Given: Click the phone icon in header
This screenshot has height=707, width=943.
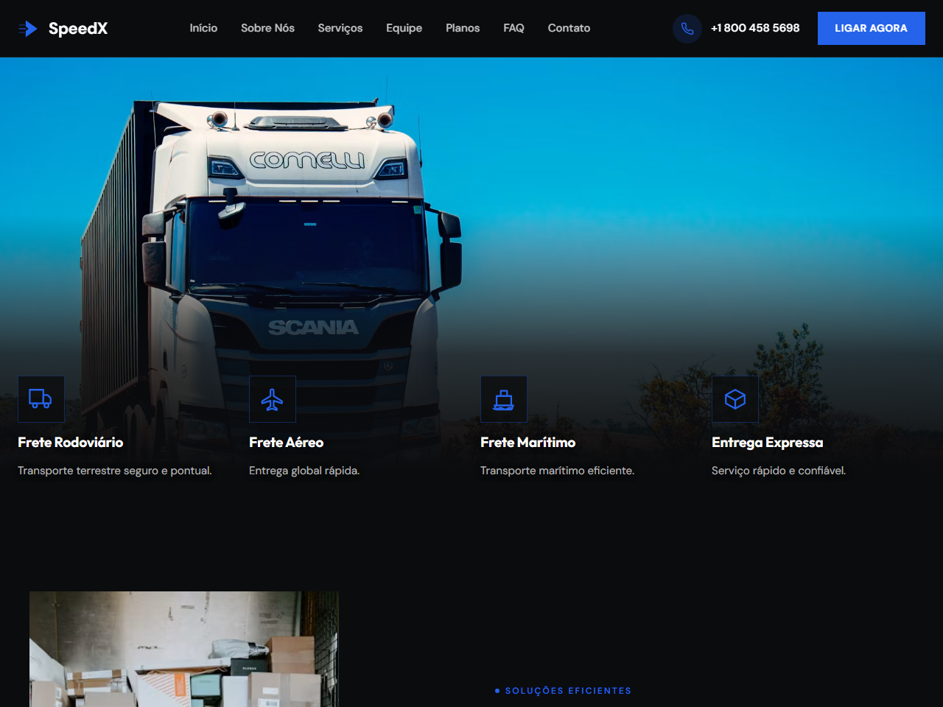Looking at the screenshot, I should [687, 29].
